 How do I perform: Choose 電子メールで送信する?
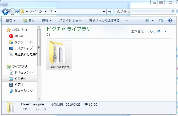104,20
